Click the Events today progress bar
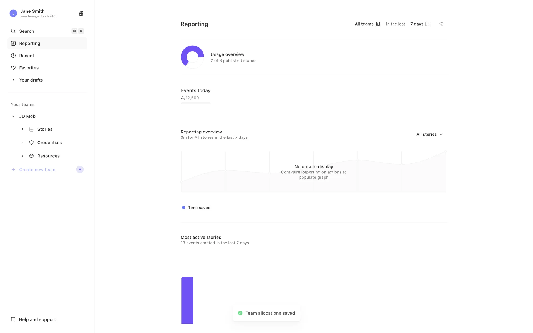The height and width of the screenshot is (333, 533). pyautogui.click(x=196, y=103)
